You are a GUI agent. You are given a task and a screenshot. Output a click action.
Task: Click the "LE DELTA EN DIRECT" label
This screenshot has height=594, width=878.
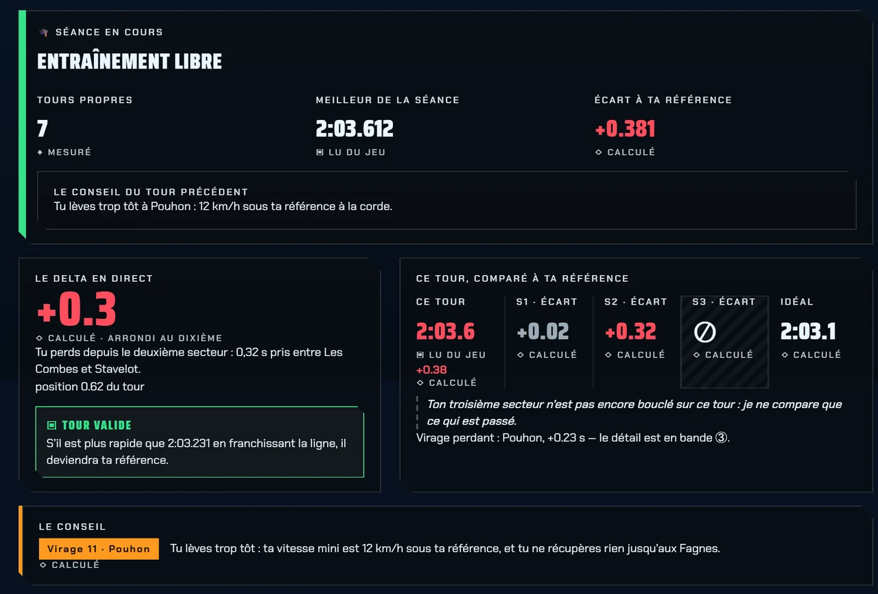coord(94,278)
